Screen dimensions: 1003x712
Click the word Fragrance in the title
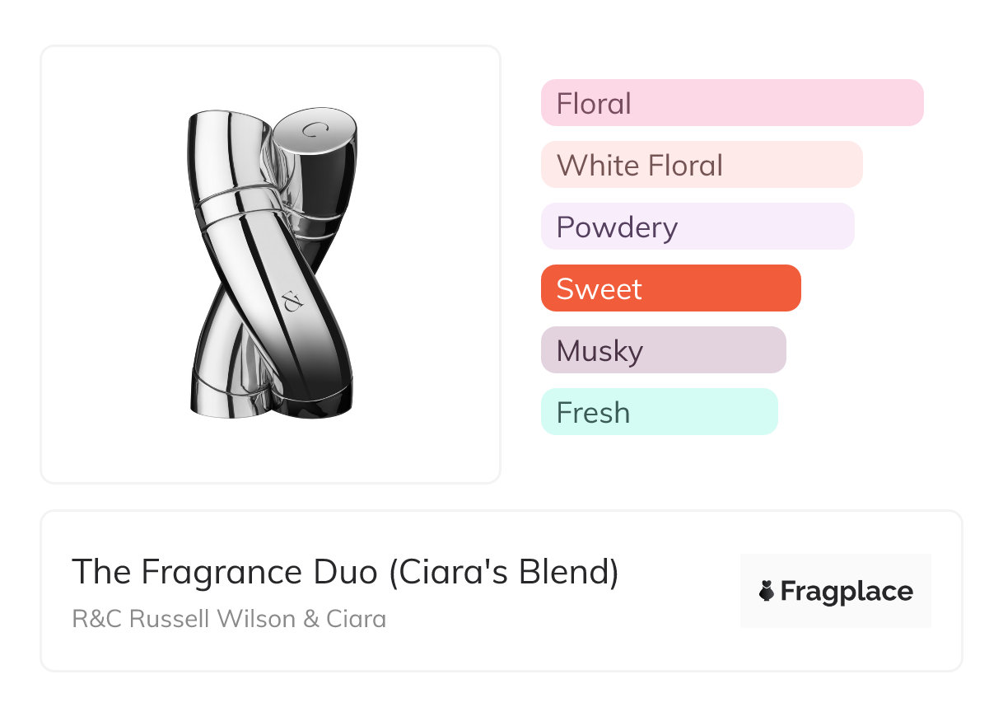226,572
